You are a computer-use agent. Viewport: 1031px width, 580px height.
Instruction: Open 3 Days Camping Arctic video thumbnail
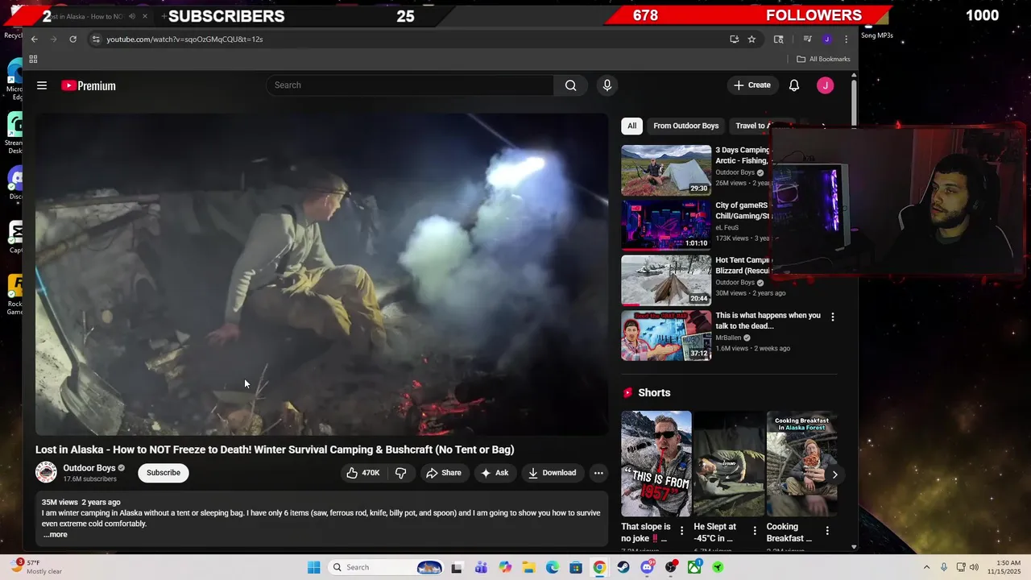click(666, 170)
